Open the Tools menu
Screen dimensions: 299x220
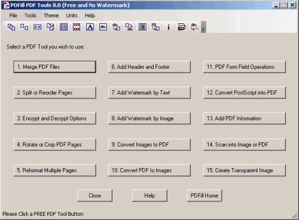(30, 16)
